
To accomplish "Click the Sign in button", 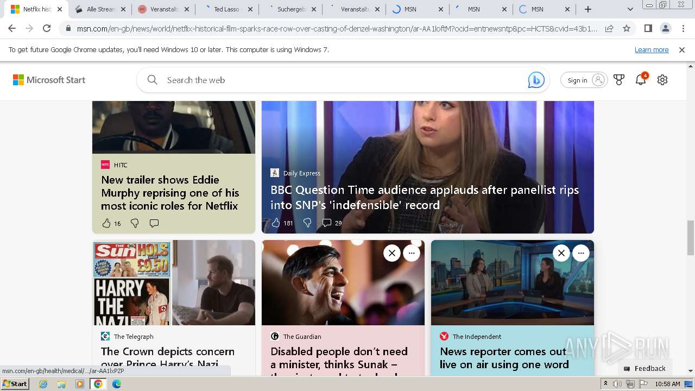I will [584, 80].
